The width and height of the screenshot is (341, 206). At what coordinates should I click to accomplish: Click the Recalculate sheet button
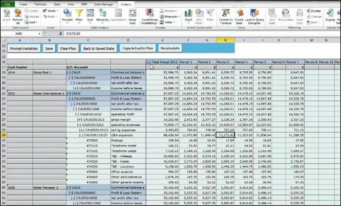coord(170,48)
